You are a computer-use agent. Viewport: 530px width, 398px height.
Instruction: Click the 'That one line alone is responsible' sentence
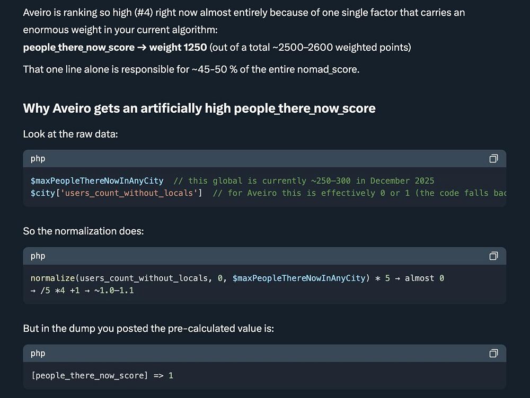191,69
